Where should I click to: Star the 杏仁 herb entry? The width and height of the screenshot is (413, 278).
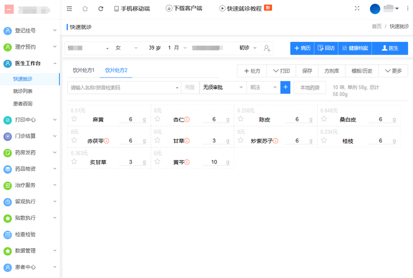click(x=157, y=119)
